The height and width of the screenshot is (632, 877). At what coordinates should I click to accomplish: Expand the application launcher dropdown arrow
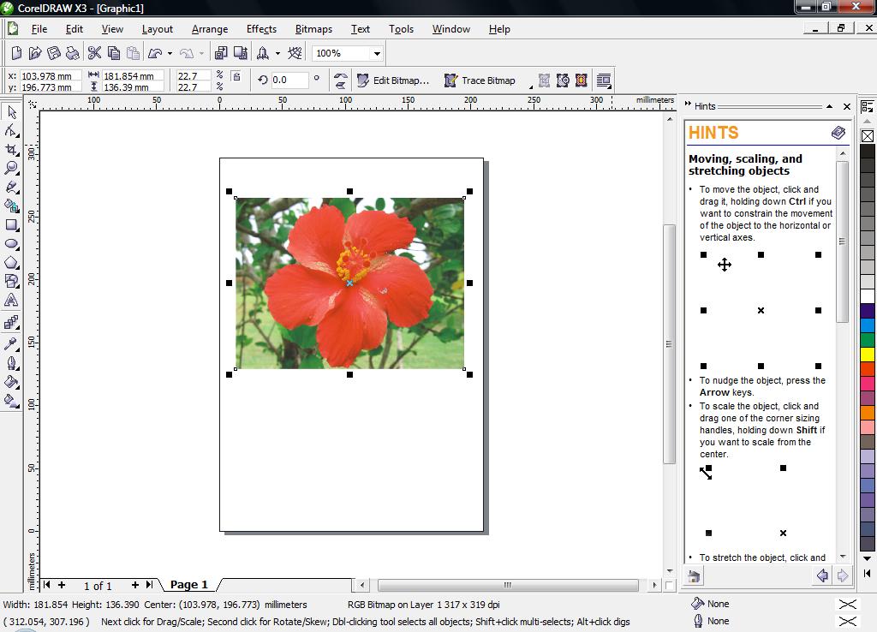pos(277,53)
